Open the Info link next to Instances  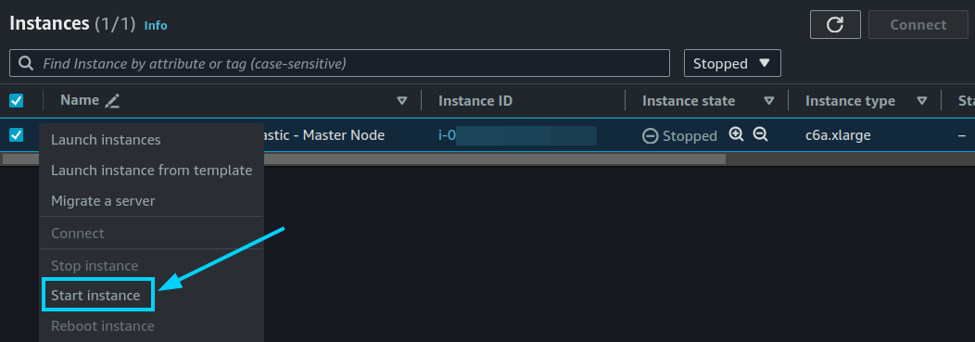(x=156, y=26)
